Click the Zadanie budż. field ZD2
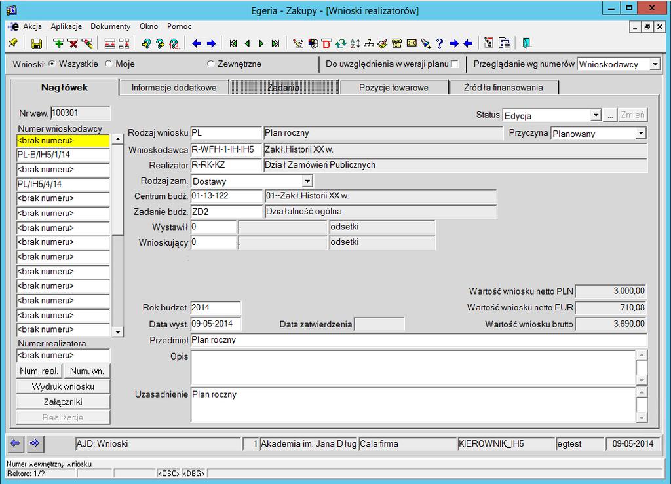Screen dimensions: 671x484 (226, 211)
